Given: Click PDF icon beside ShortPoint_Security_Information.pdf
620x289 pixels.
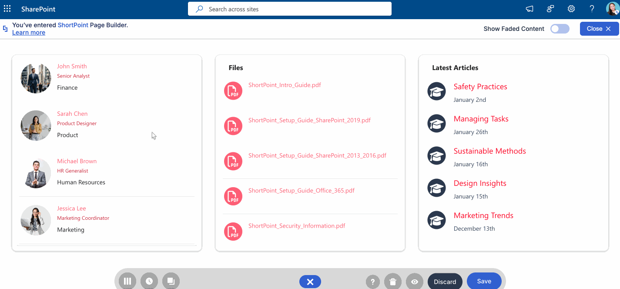Looking at the screenshot, I should 233,232.
